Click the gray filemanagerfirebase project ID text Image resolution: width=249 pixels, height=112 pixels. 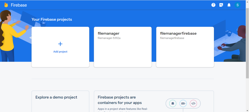point(172,38)
